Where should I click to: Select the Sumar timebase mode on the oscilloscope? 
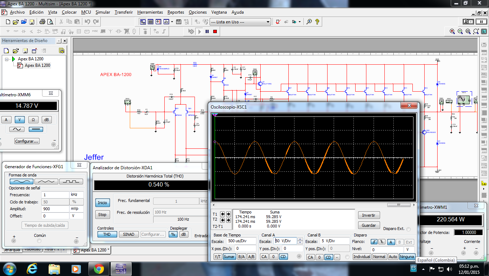[x=229, y=257]
